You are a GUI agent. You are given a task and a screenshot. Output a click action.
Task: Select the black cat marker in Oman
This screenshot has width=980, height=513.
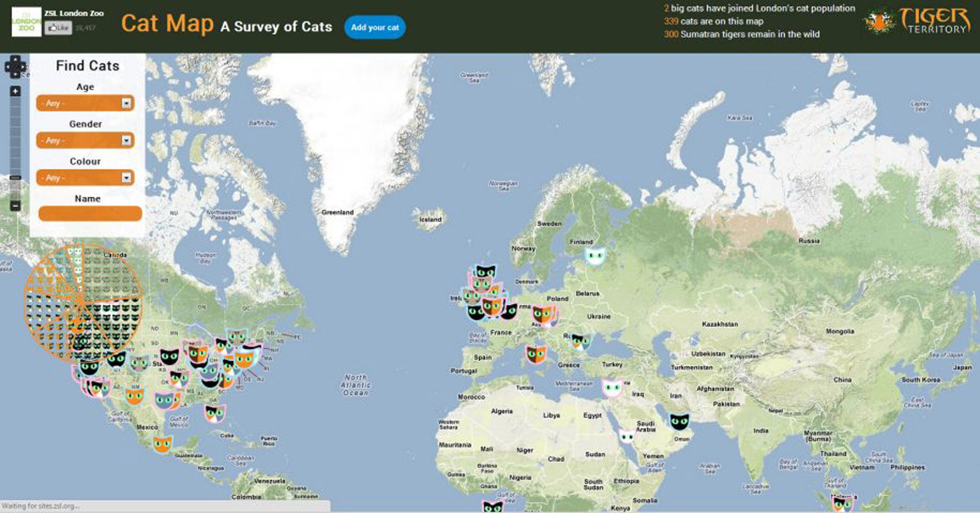(679, 421)
